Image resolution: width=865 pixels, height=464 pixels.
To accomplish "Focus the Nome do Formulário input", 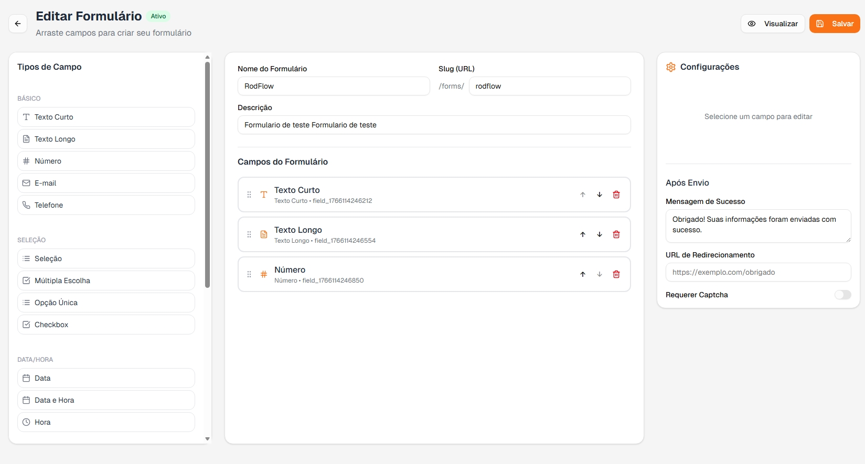I will [x=334, y=86].
